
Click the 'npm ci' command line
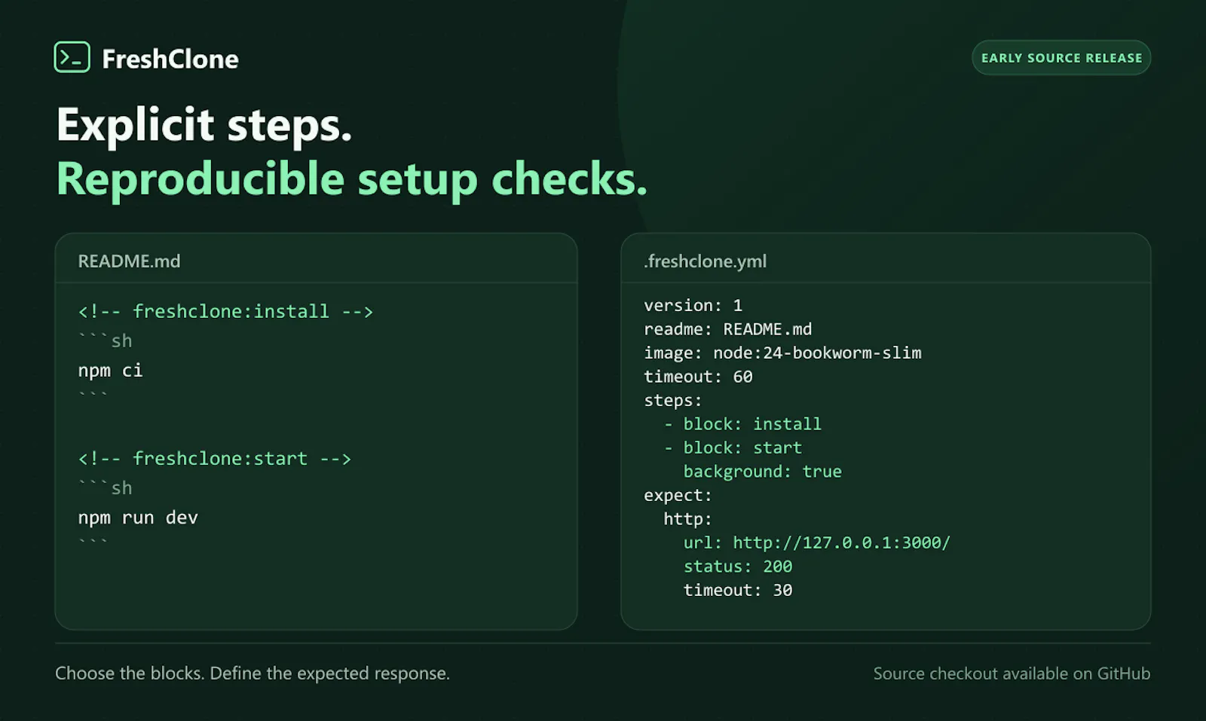[110, 370]
